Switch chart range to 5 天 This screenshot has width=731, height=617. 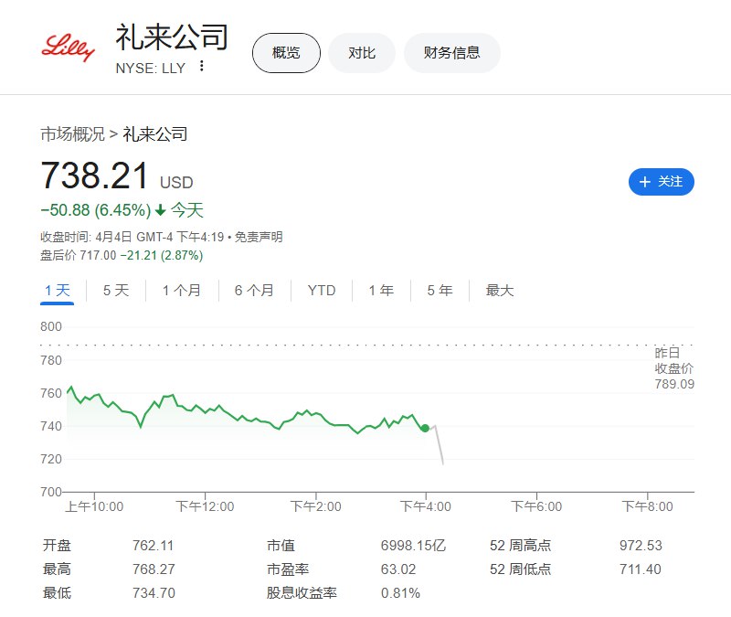point(116,291)
